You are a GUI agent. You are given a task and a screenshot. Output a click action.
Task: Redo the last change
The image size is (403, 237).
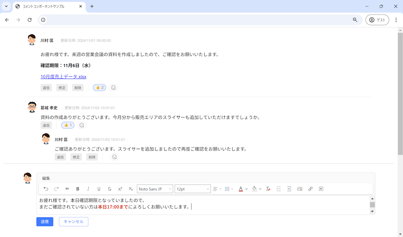(x=56, y=189)
